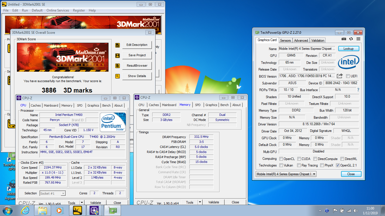Click the Lookup button in GPU-Z
The height and width of the screenshot is (216, 385).
pyautogui.click(x=348, y=49)
